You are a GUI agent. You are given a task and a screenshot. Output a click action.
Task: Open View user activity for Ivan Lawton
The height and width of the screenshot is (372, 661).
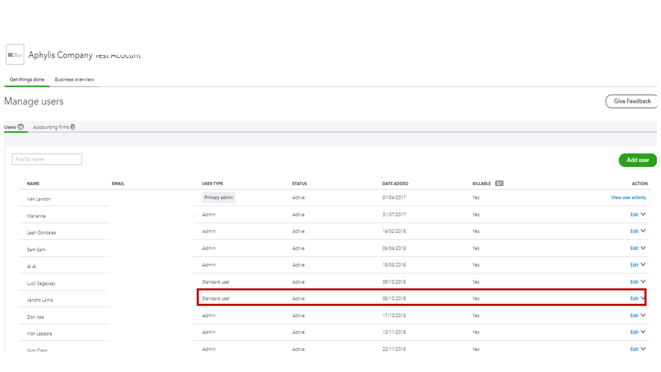click(628, 197)
